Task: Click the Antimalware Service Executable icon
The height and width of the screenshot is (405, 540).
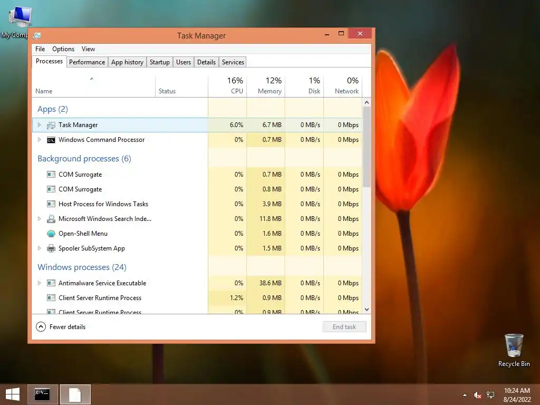Action: point(51,283)
